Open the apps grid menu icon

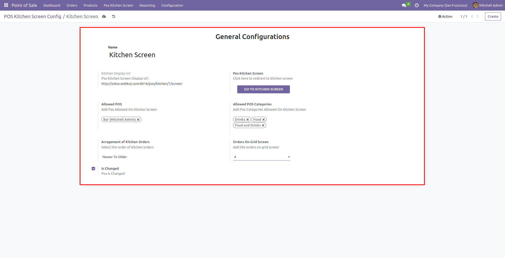pyautogui.click(x=6, y=5)
